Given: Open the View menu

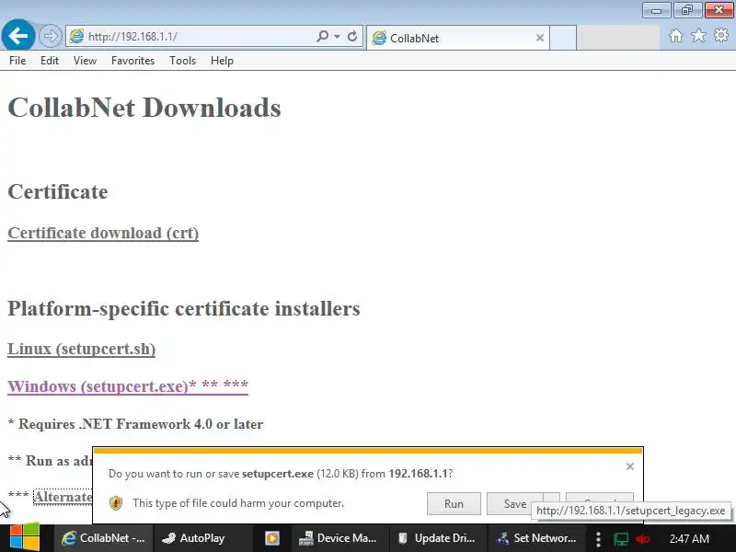Looking at the screenshot, I should (85, 61).
